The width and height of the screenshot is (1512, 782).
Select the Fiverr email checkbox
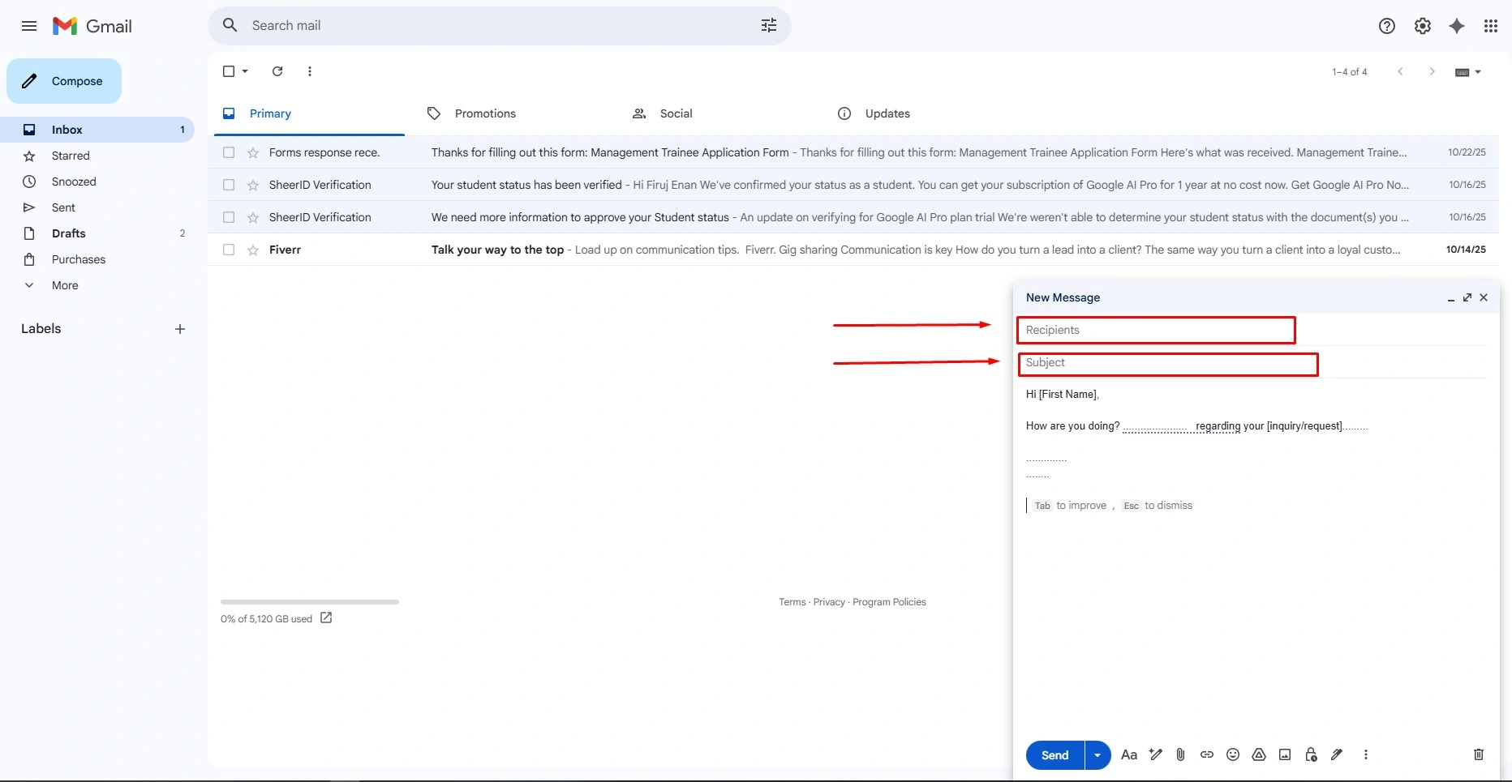tap(229, 250)
